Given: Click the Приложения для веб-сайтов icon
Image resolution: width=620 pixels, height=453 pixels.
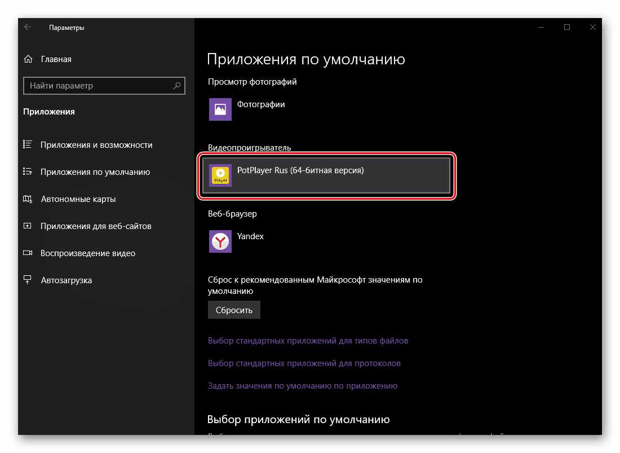Looking at the screenshot, I should pos(27,226).
